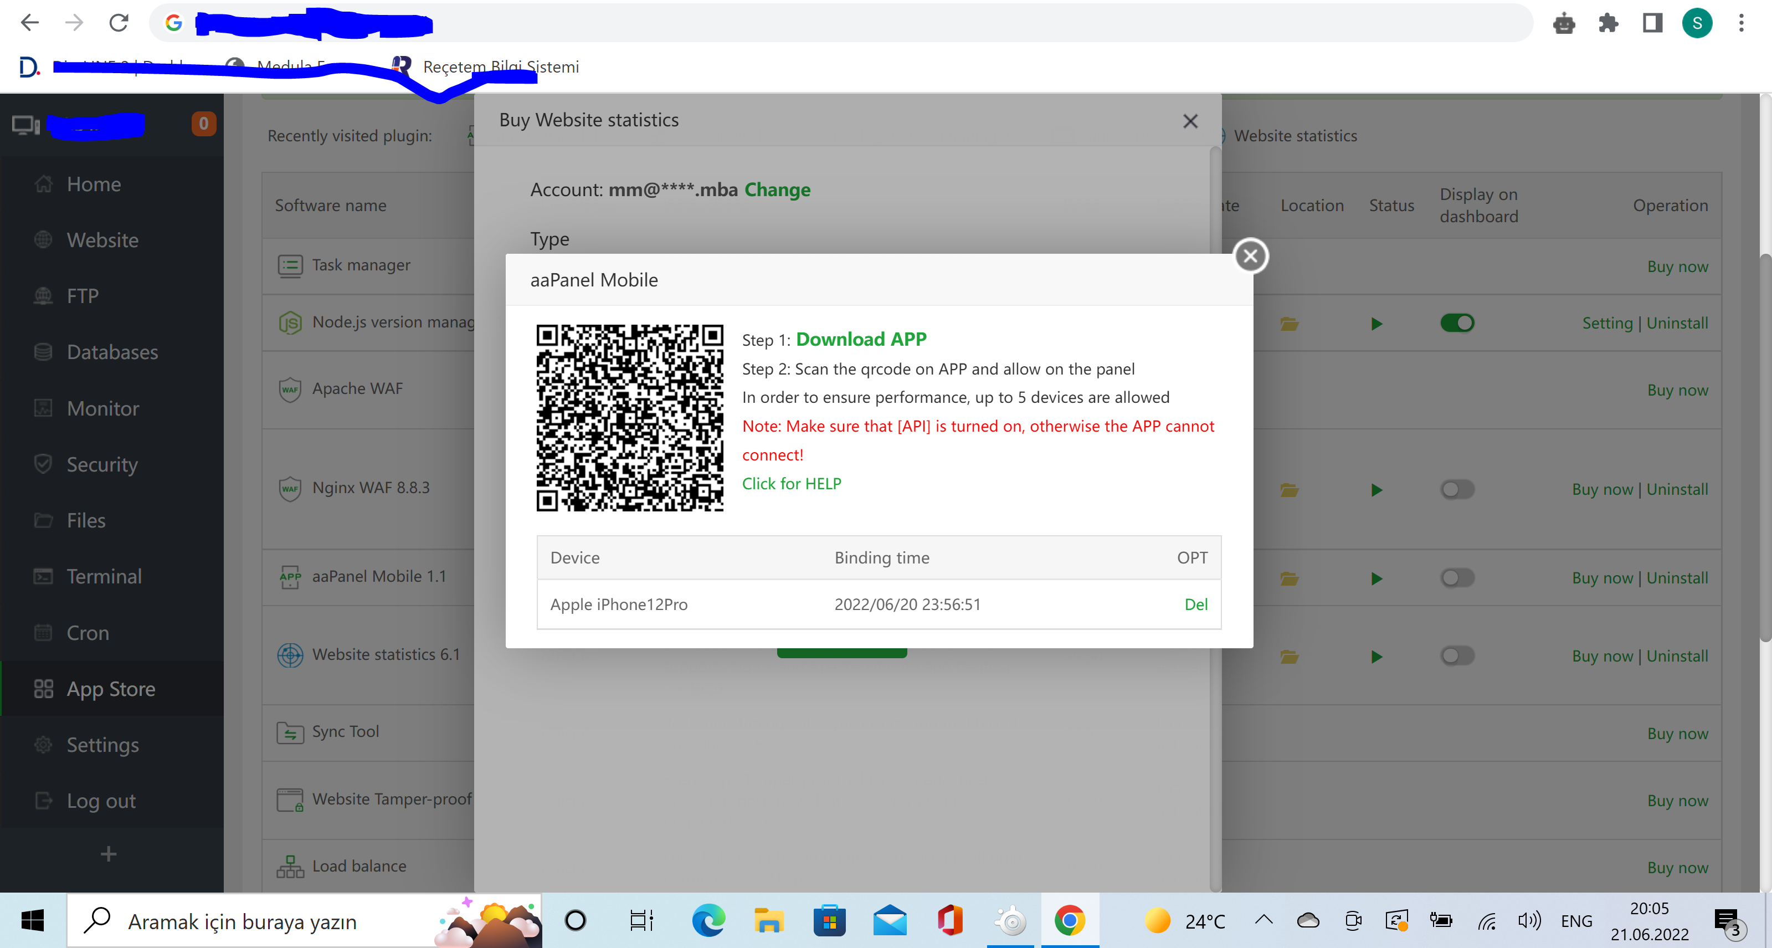Click the Website statistics status play icon
This screenshot has height=948, width=1772.
[x=1376, y=657]
